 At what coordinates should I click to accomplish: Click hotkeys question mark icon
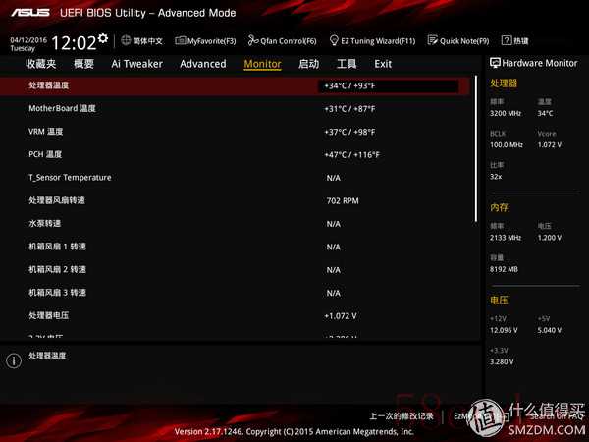tap(507, 40)
